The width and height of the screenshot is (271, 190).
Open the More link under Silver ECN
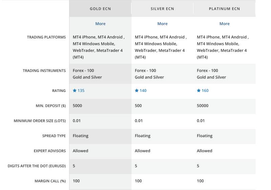click(162, 24)
